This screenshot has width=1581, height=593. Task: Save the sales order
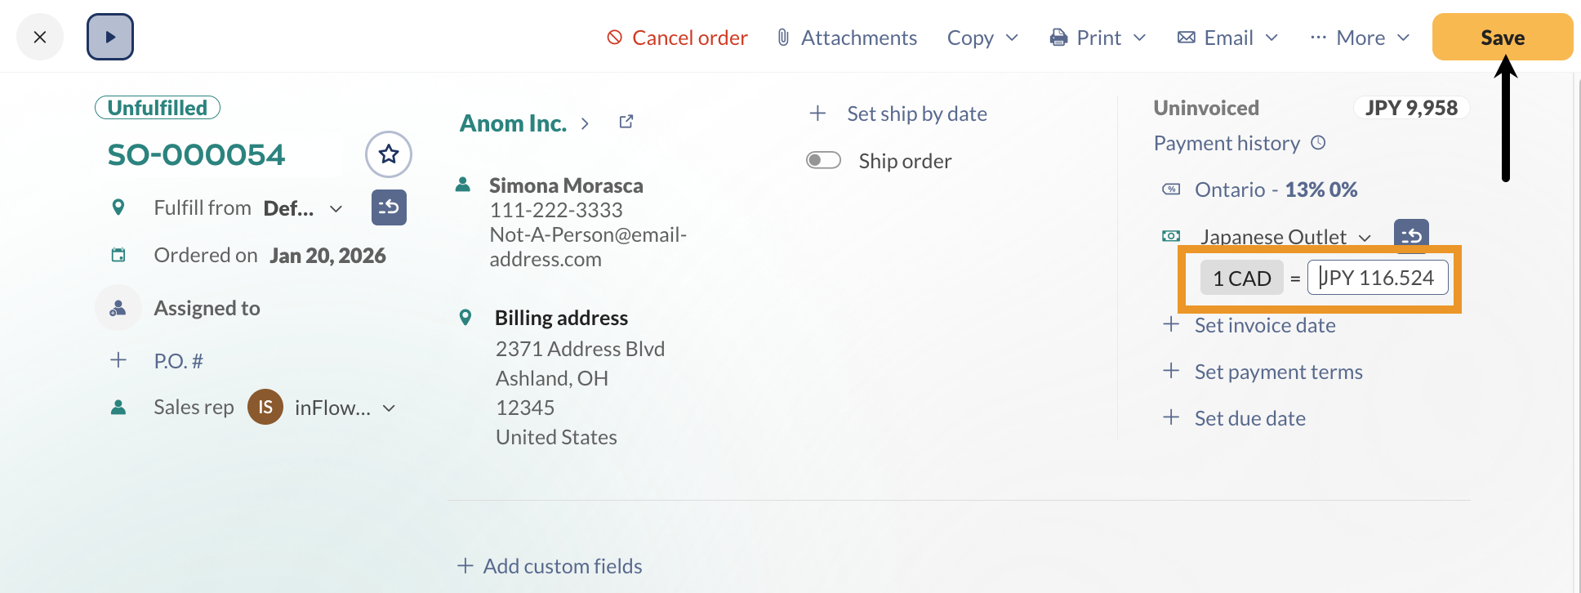1502,37
